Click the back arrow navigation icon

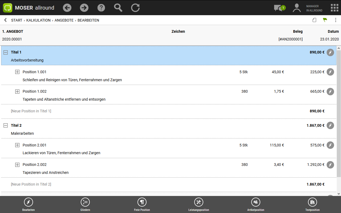(x=67, y=8)
